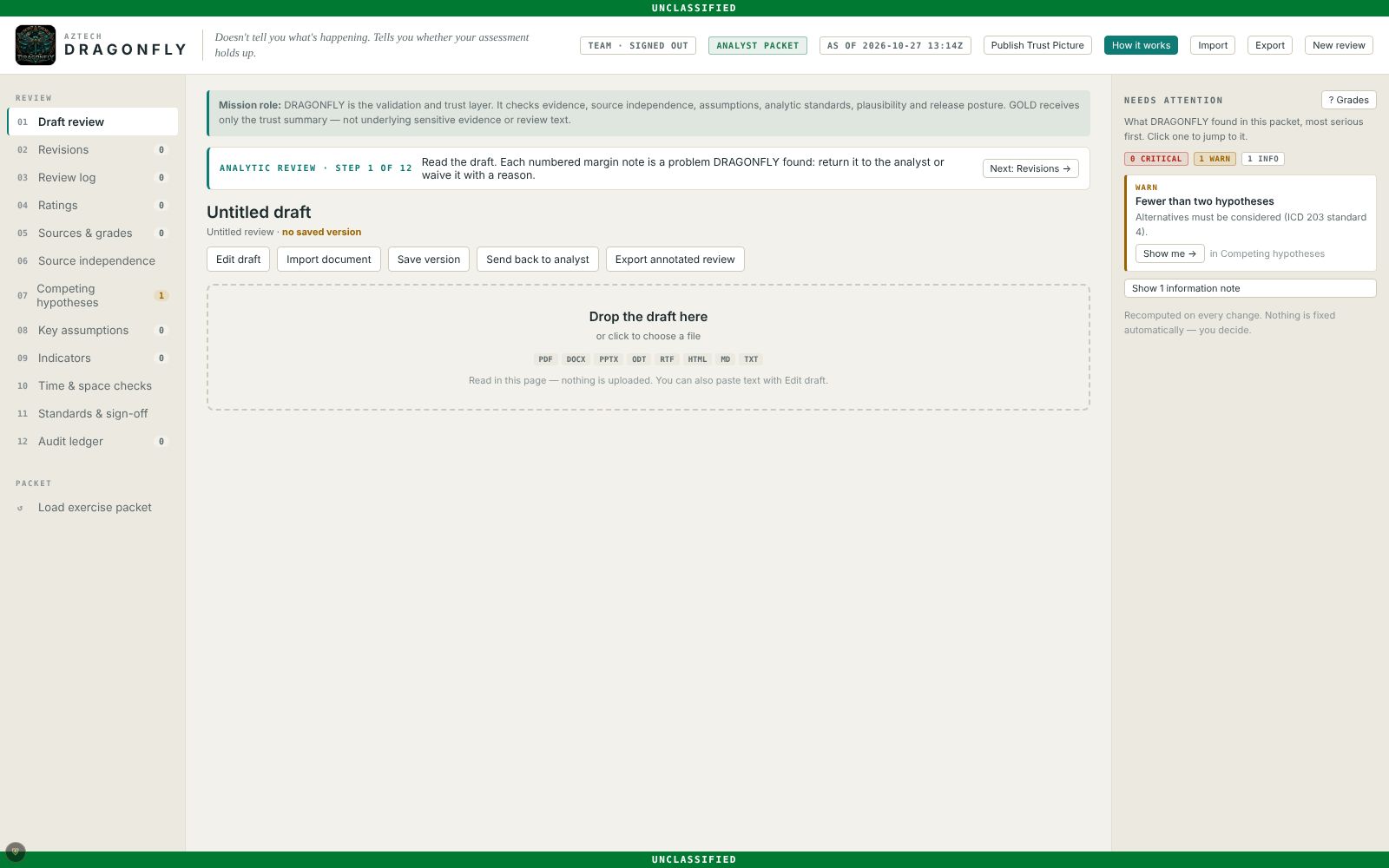Load the exercise packet
The height and width of the screenshot is (868, 1389).
93,507
